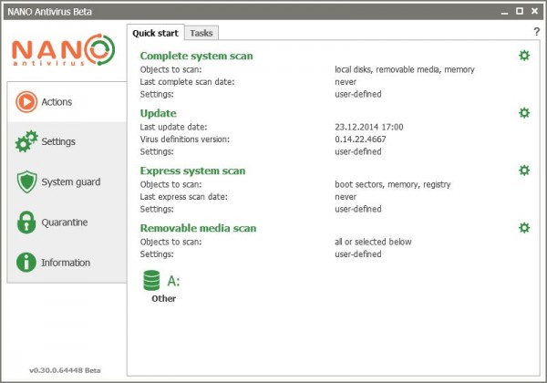Click 'boot sectors, memory, registry' value
The image size is (547, 383).
[393, 184]
